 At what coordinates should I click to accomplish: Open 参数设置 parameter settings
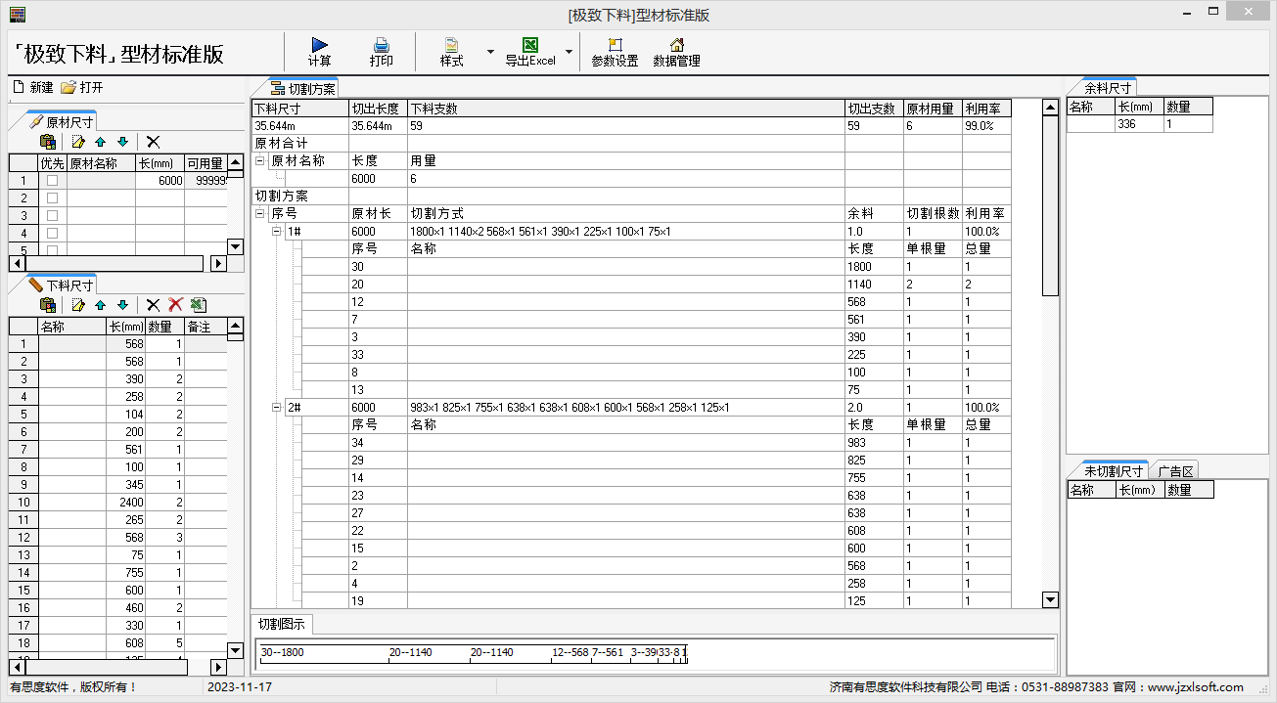click(615, 51)
